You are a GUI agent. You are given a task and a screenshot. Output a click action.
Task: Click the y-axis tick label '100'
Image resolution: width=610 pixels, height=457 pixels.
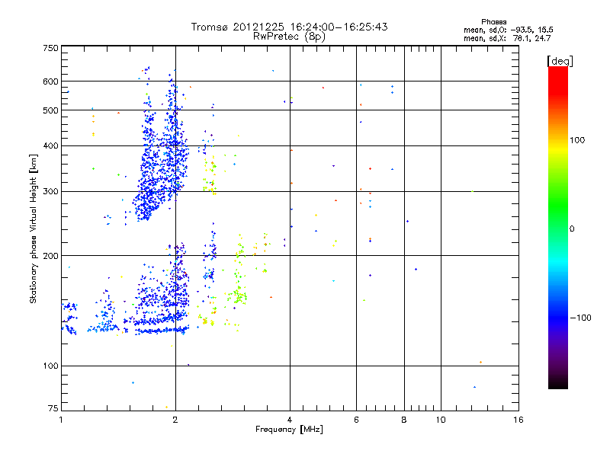tap(51, 366)
